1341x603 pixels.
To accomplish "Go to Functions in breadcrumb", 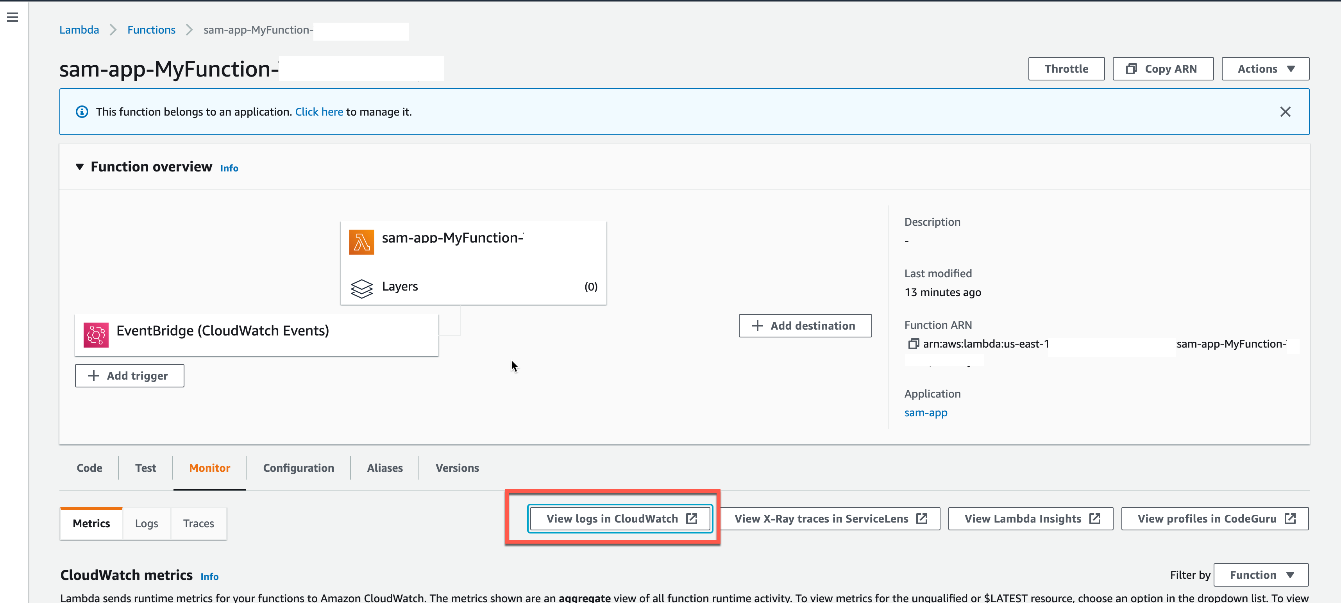I will tap(151, 30).
